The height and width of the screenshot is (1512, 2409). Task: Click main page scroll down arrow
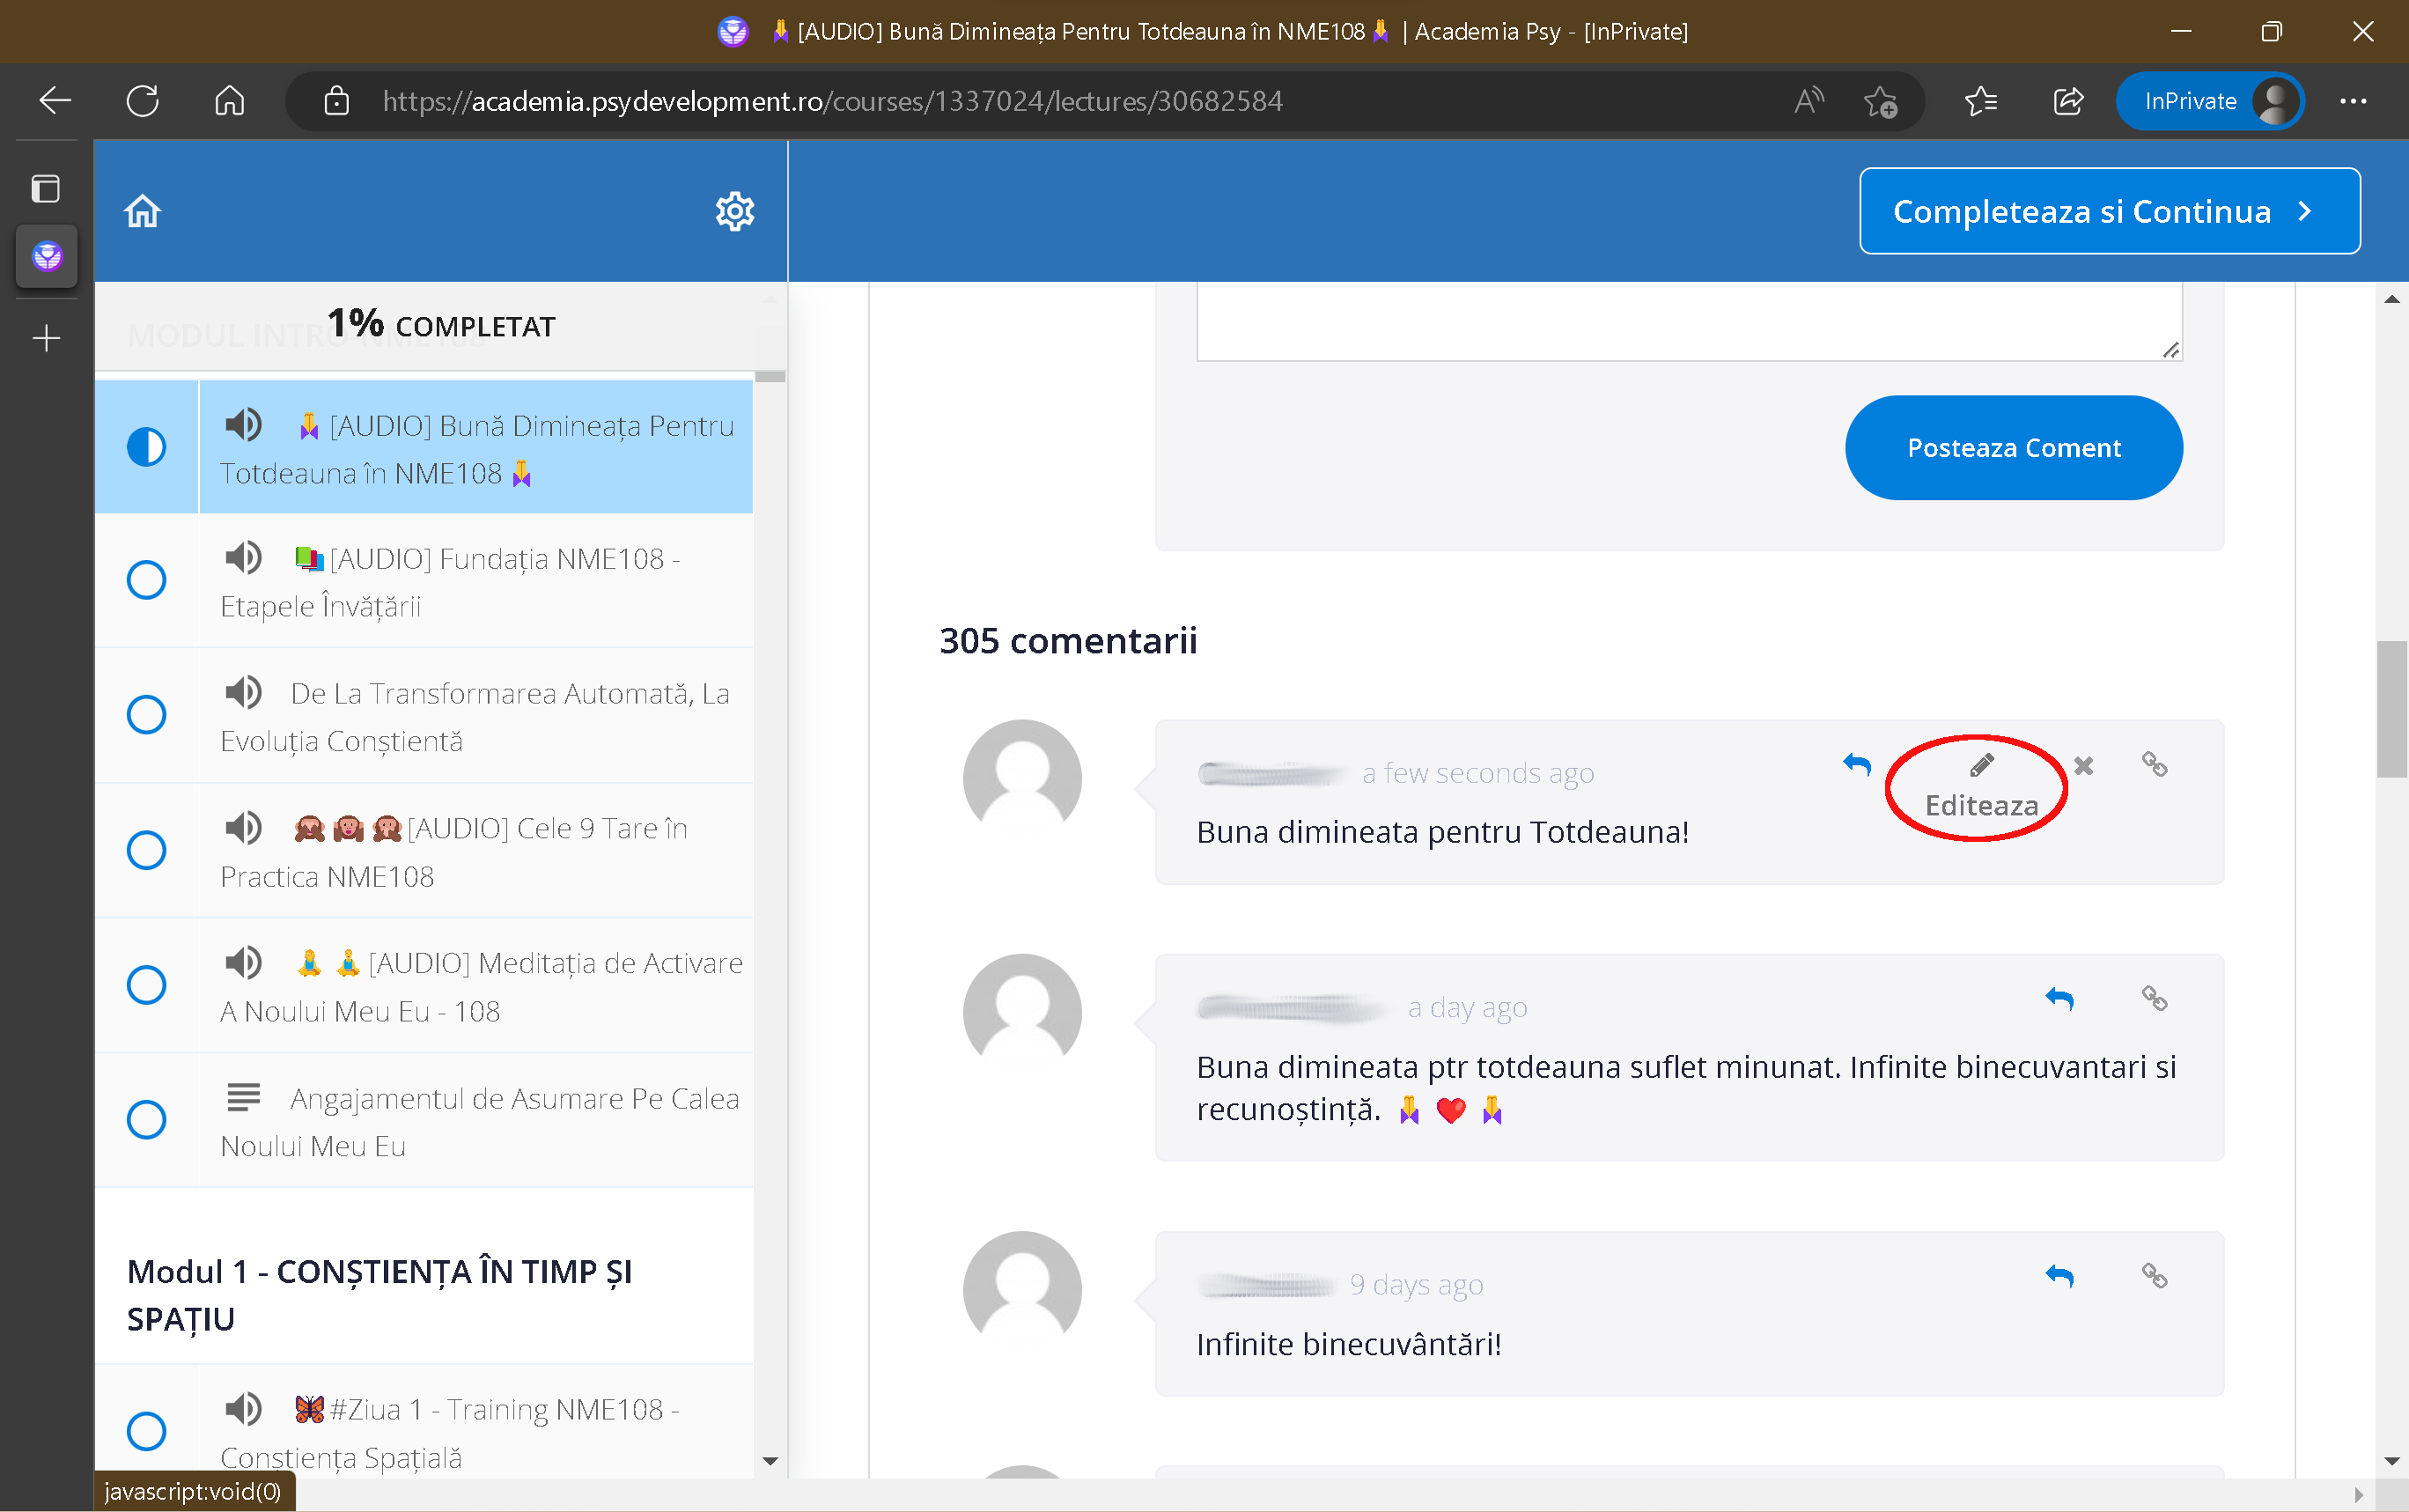tap(2391, 1461)
